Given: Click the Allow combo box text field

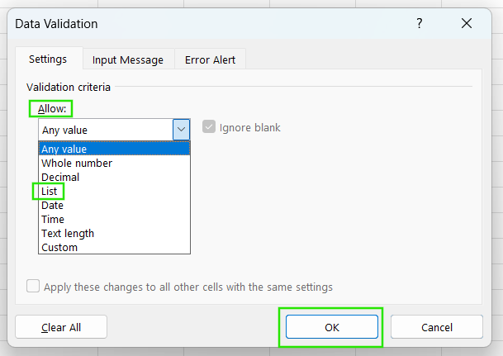Looking at the screenshot, I should pyautogui.click(x=105, y=130).
